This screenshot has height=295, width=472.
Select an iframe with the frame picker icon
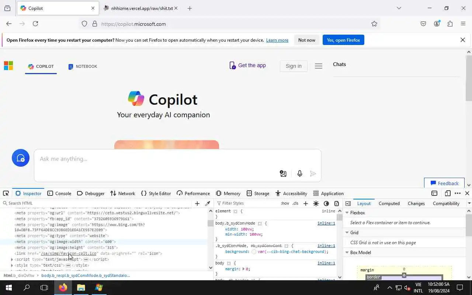click(434, 193)
